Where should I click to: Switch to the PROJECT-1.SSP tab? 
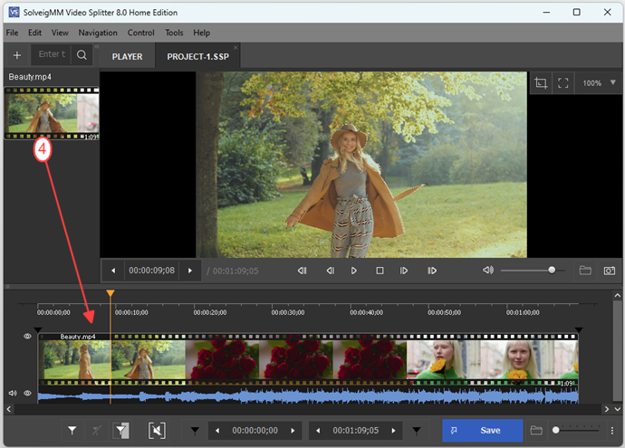197,56
